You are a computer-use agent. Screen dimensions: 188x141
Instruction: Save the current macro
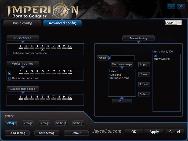point(144,75)
